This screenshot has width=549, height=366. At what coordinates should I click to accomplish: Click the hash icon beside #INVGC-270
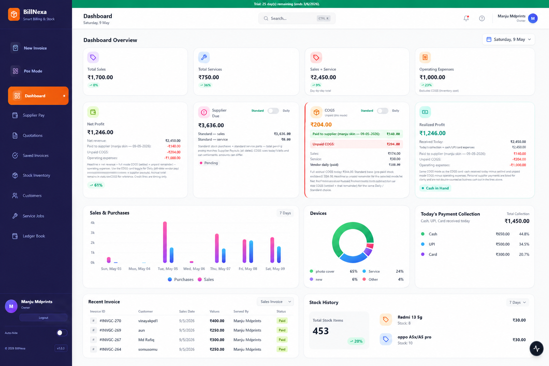(x=93, y=321)
